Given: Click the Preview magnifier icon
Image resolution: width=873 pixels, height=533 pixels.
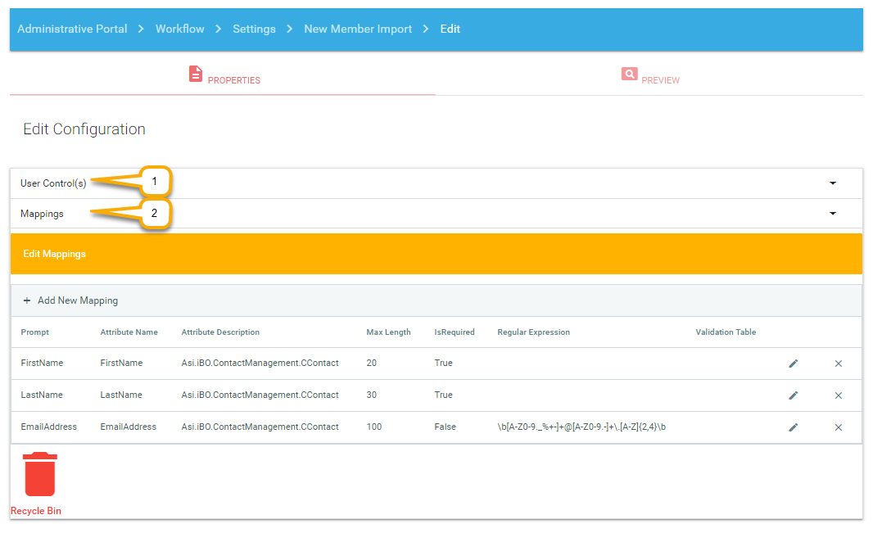Looking at the screenshot, I should tap(629, 75).
